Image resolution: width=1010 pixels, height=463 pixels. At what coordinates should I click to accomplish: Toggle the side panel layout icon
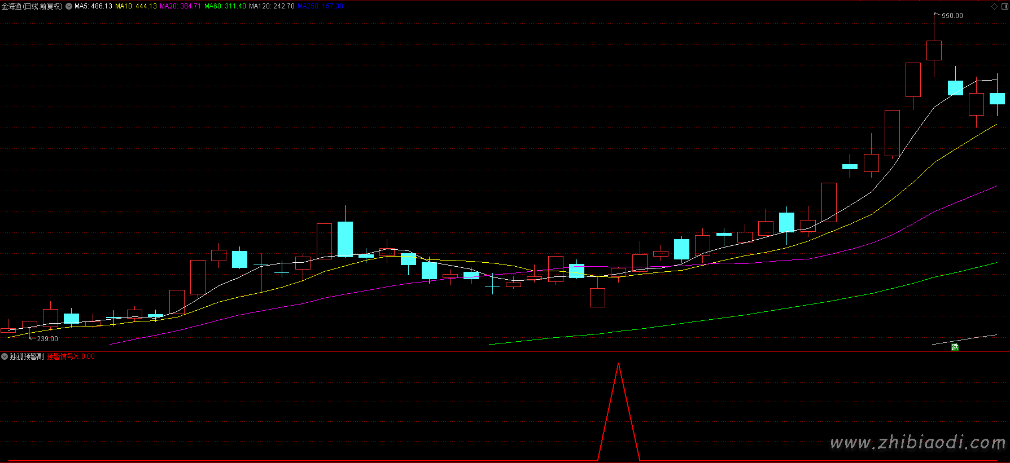(1004, 6)
